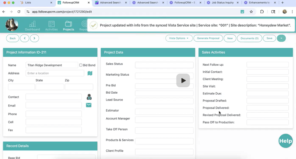Viewport: 296px width, 159px height.
Task: Open the Take Off Person dropdown field
Action: point(164,131)
